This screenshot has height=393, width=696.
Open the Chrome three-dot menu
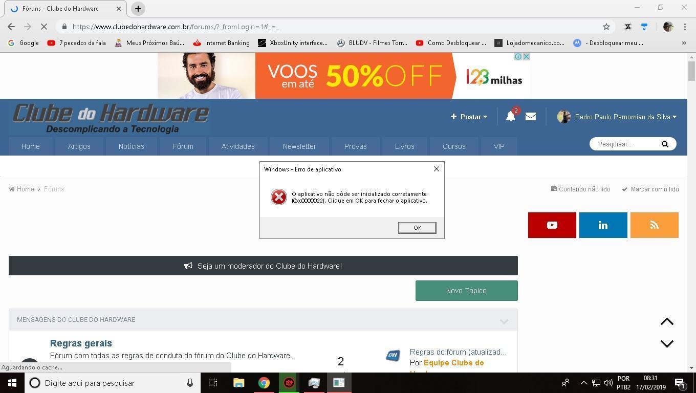[x=685, y=27]
